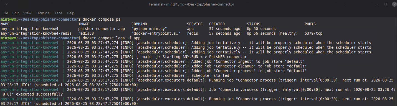Click the 03:28:17,602 log timestamp
This screenshot has height=106, width=397.
click(x=105, y=89)
